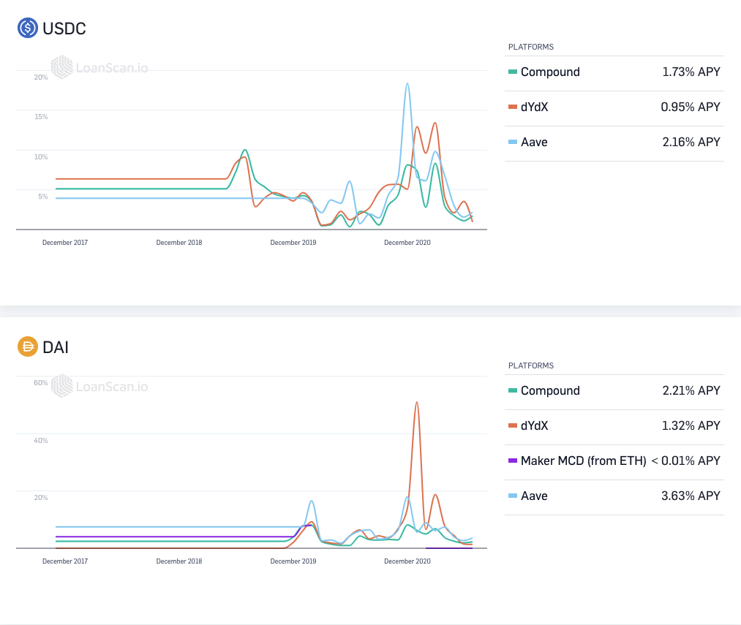Click Compound green swatch in USDC platforms

pos(513,72)
